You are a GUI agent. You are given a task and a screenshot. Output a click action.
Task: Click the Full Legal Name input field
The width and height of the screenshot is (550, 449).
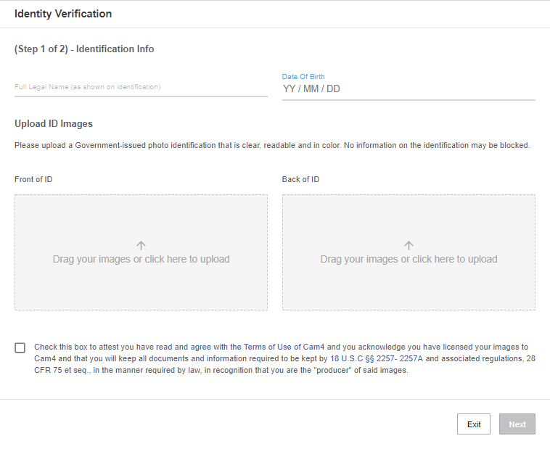click(x=141, y=88)
